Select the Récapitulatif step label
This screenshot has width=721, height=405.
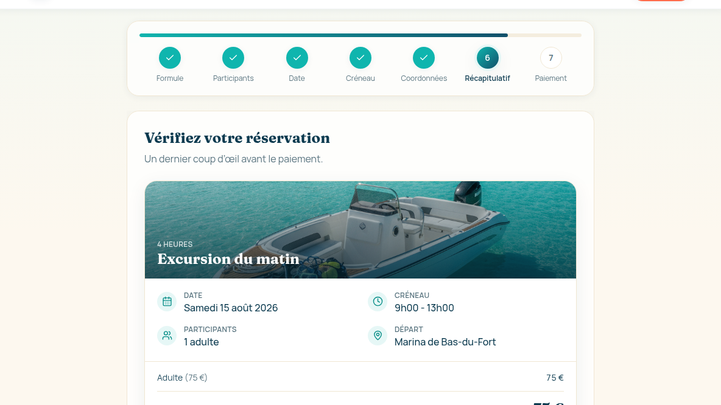[x=487, y=78]
